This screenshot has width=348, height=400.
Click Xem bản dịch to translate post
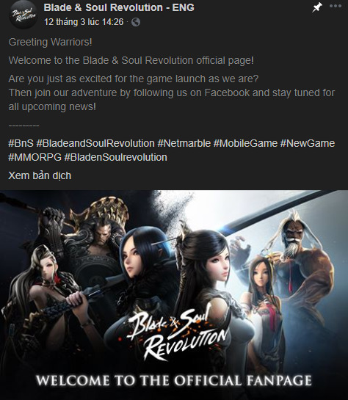40,175
